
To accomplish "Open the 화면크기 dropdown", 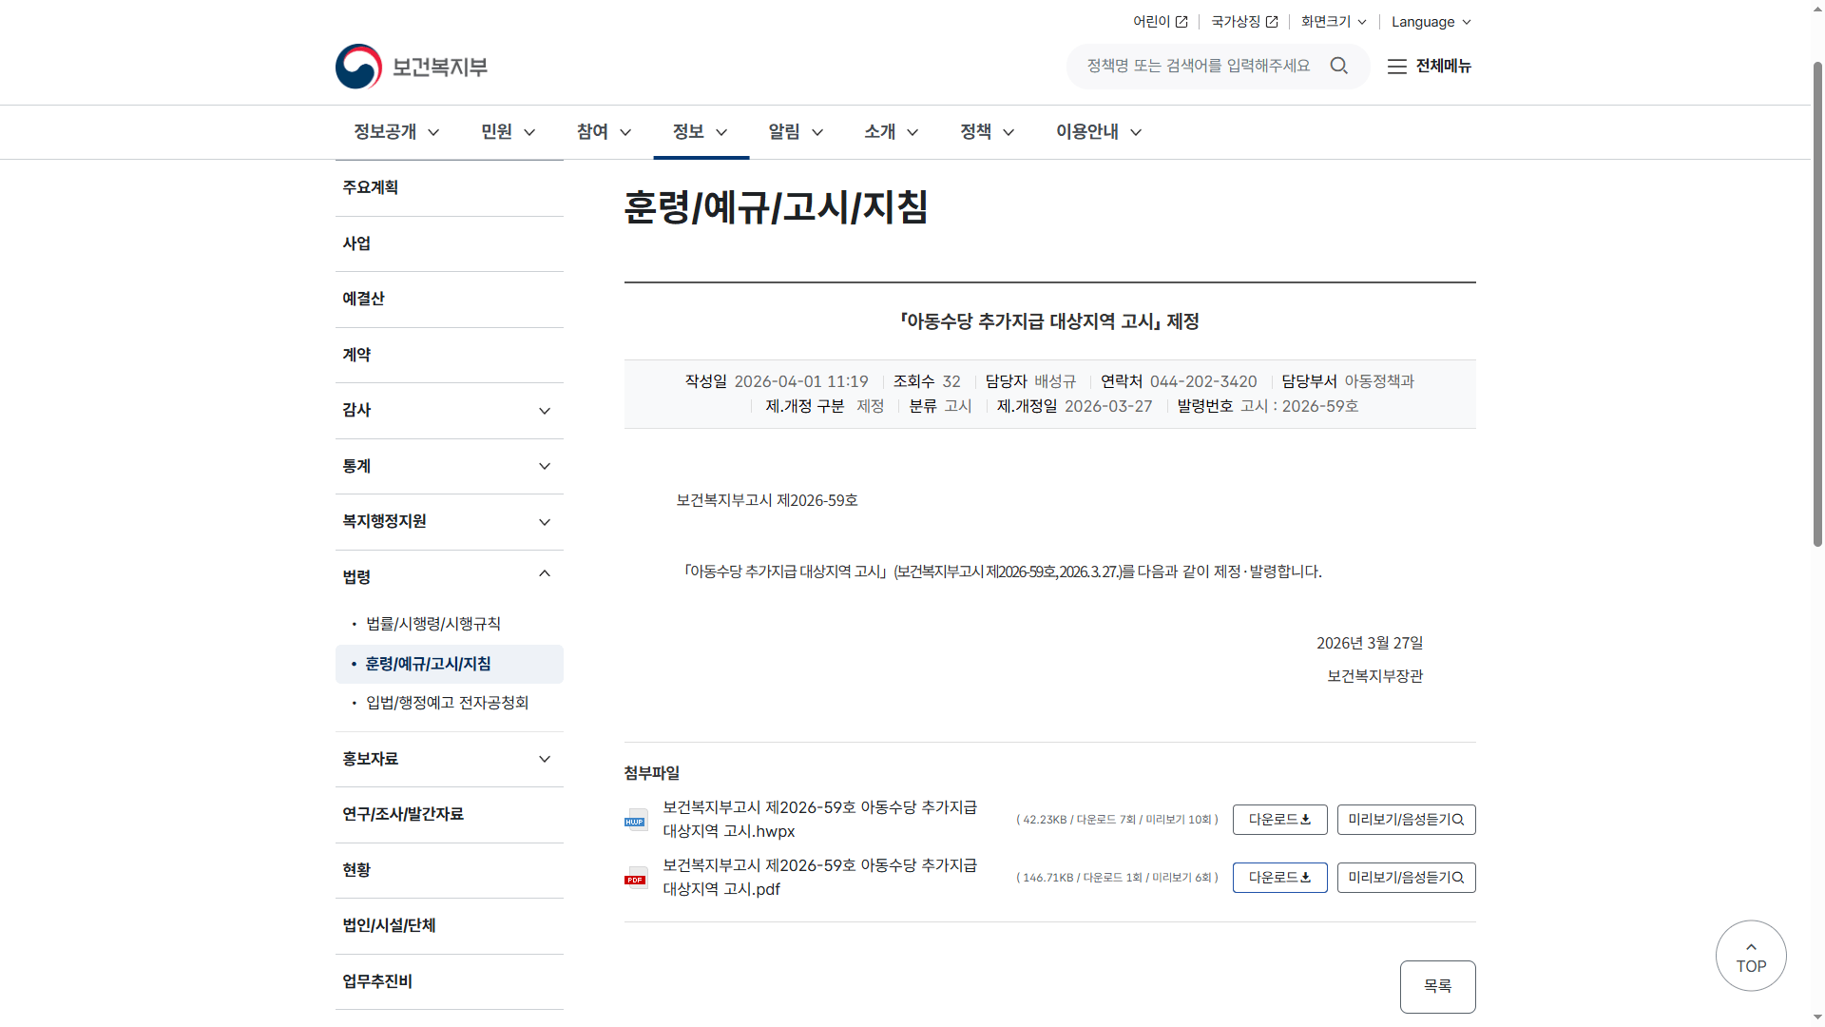I will click(1331, 21).
